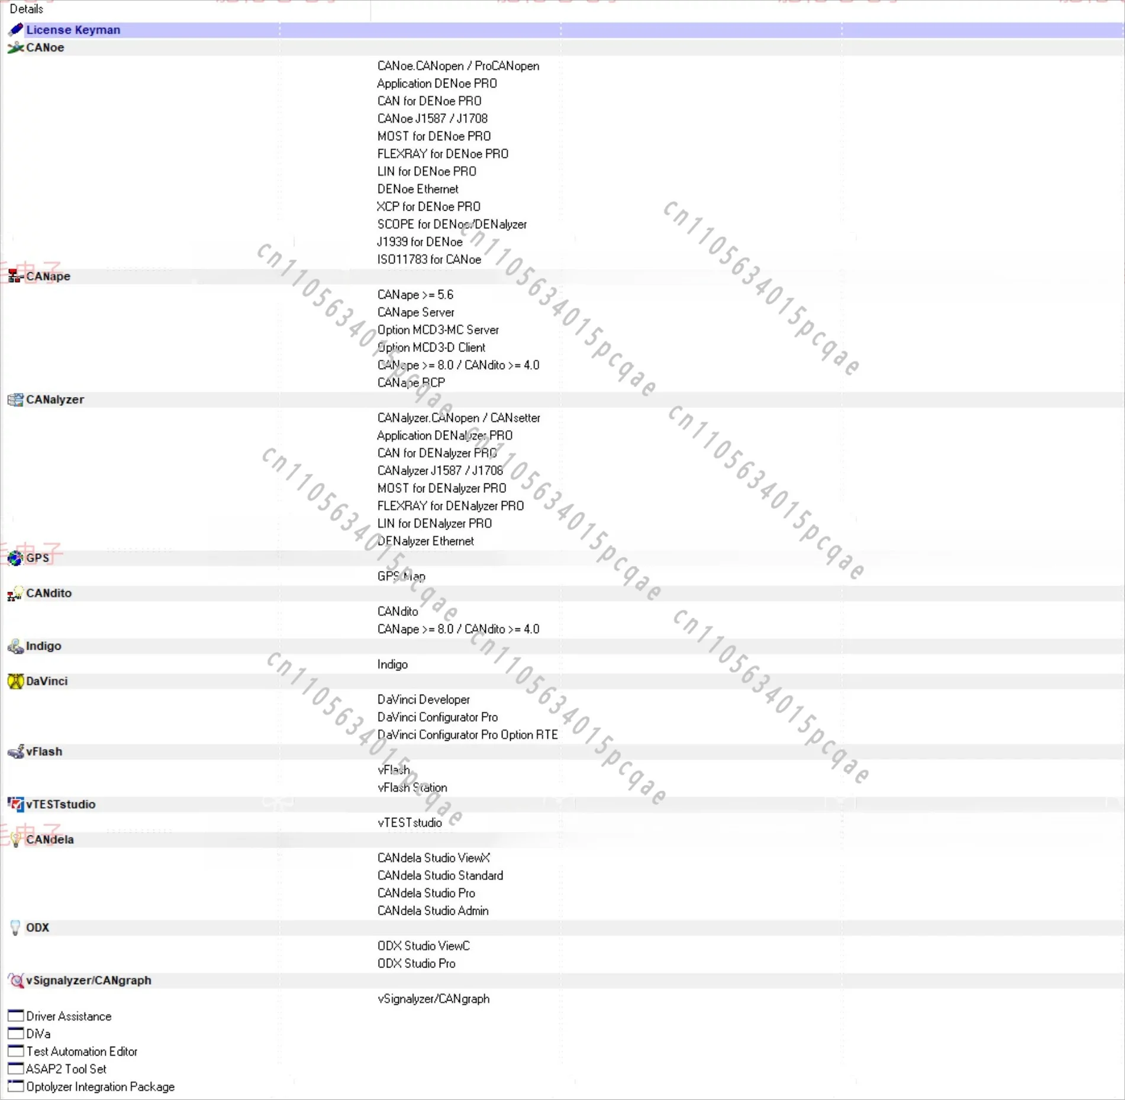Select the 'Application DENalyzer PRO' entry
The height and width of the screenshot is (1100, 1125).
[444, 436]
